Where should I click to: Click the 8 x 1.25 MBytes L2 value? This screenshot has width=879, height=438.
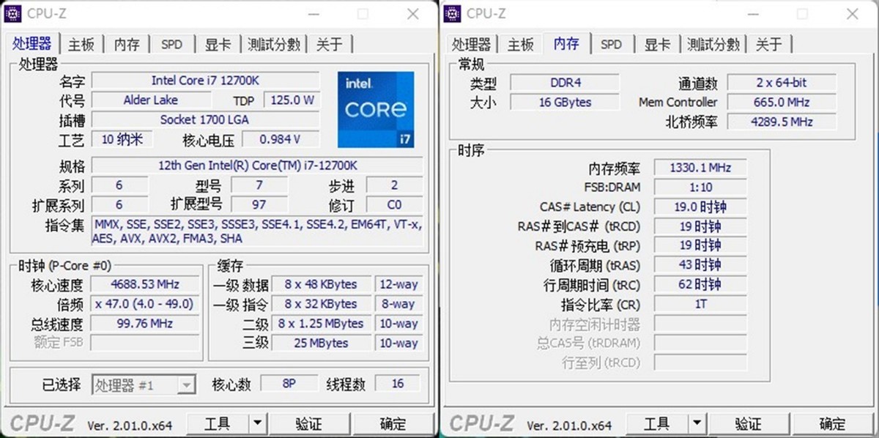click(321, 324)
